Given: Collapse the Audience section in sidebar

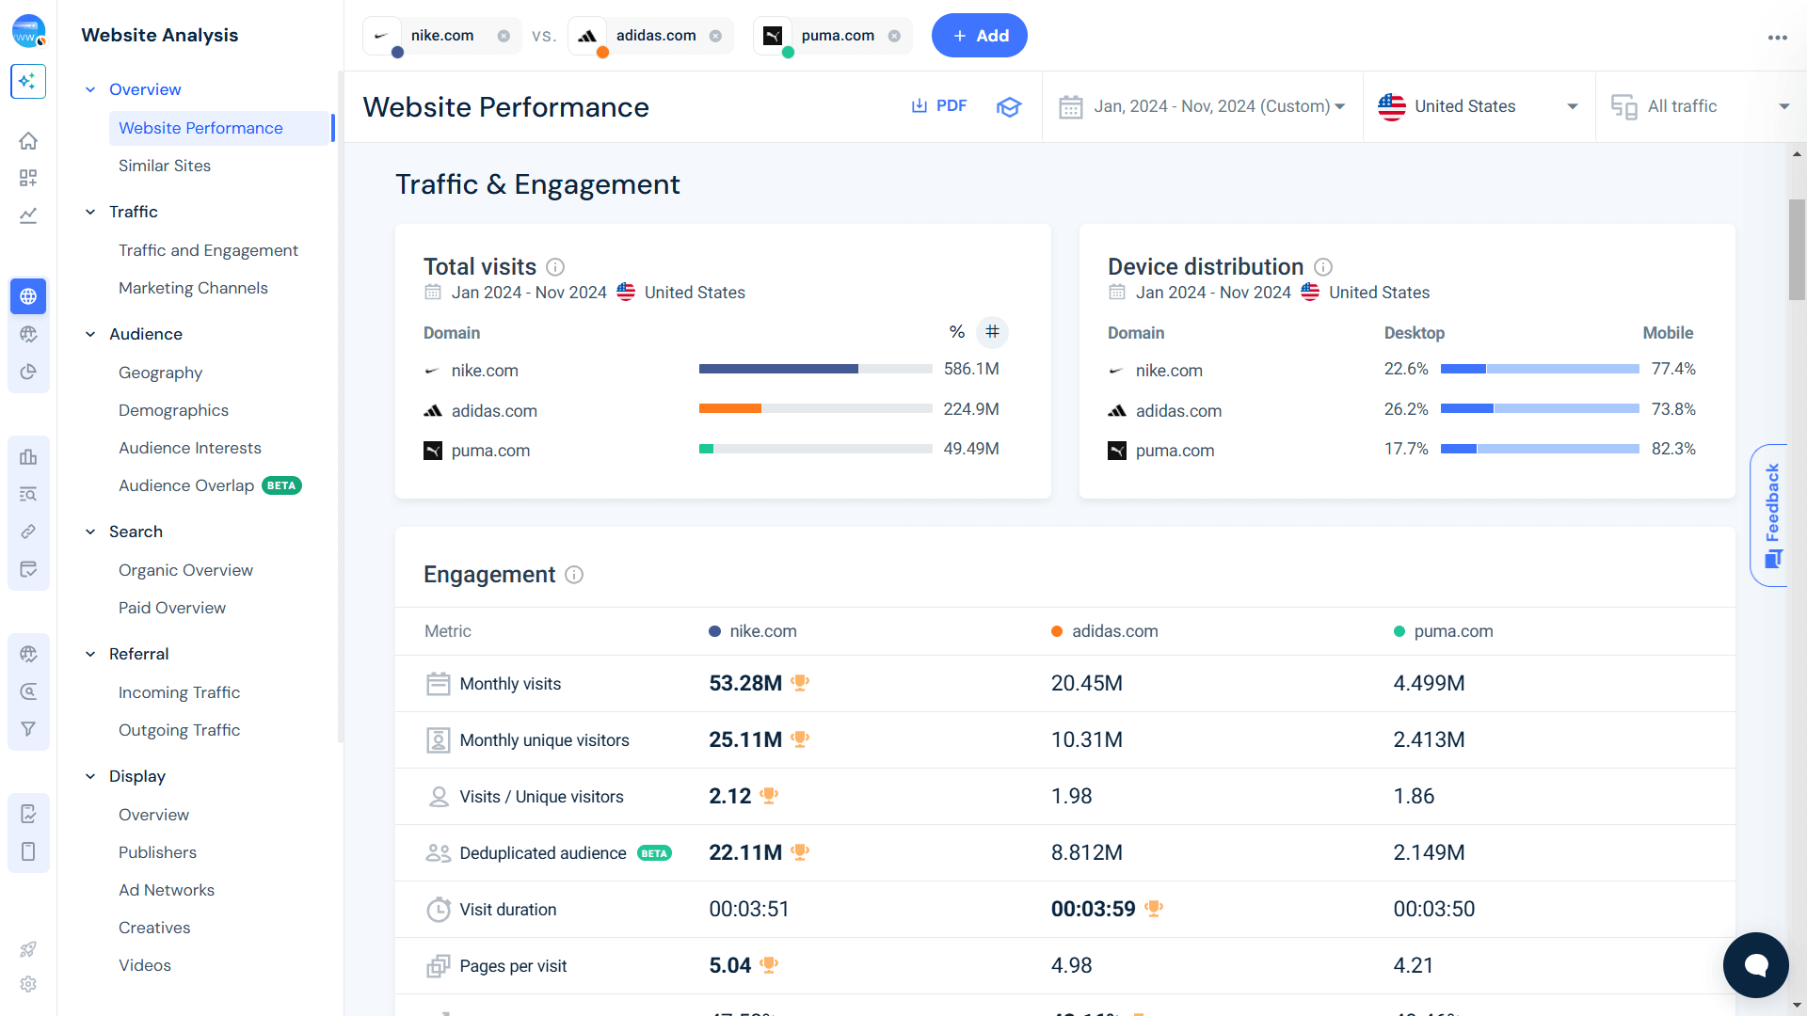Looking at the screenshot, I should pos(90,334).
